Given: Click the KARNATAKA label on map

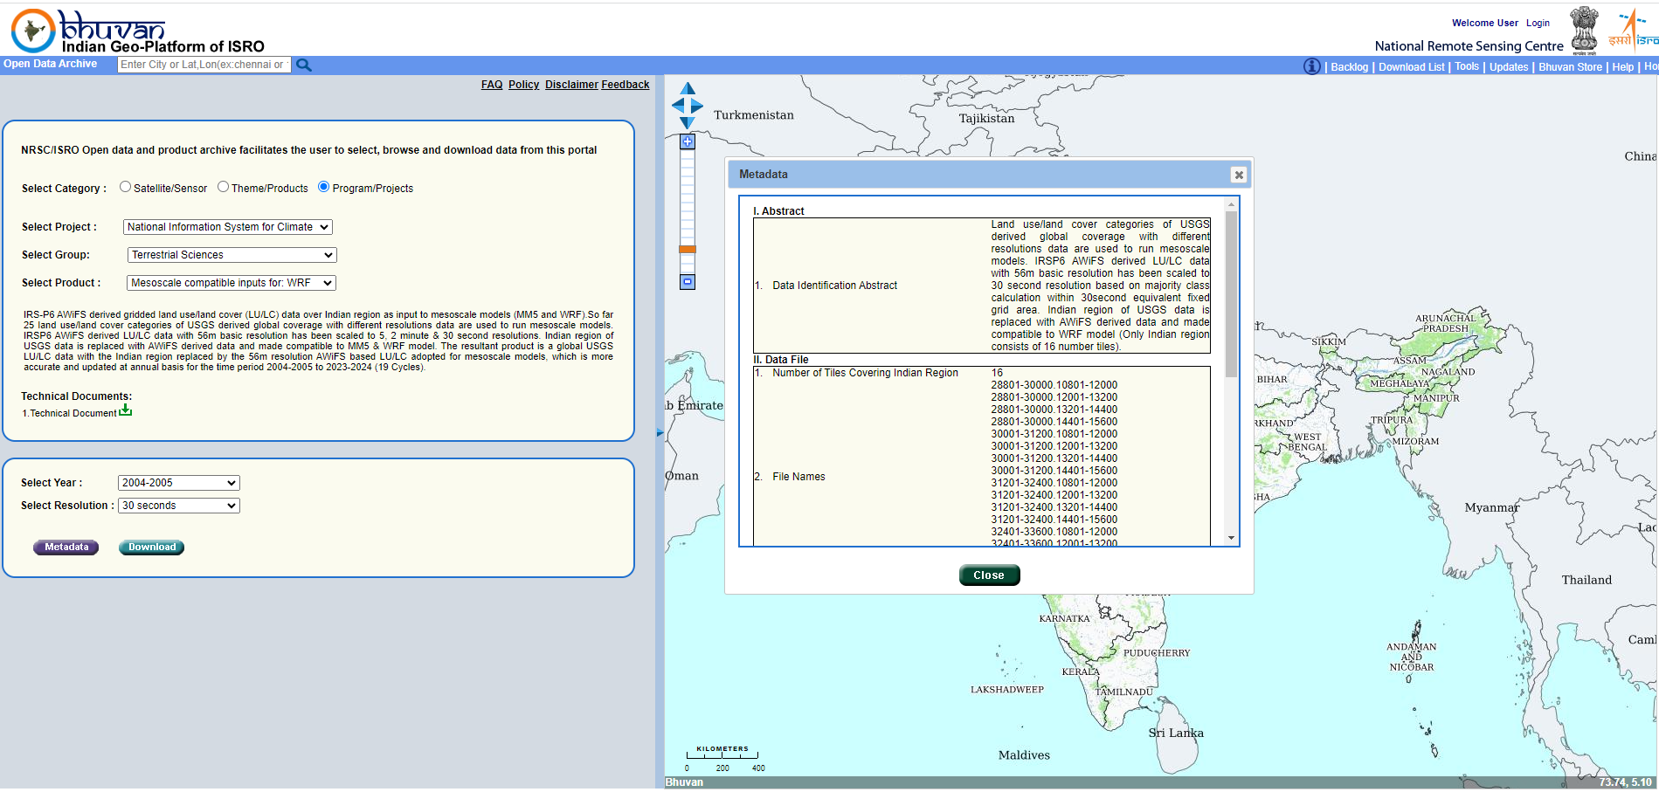Looking at the screenshot, I should coord(1064,619).
